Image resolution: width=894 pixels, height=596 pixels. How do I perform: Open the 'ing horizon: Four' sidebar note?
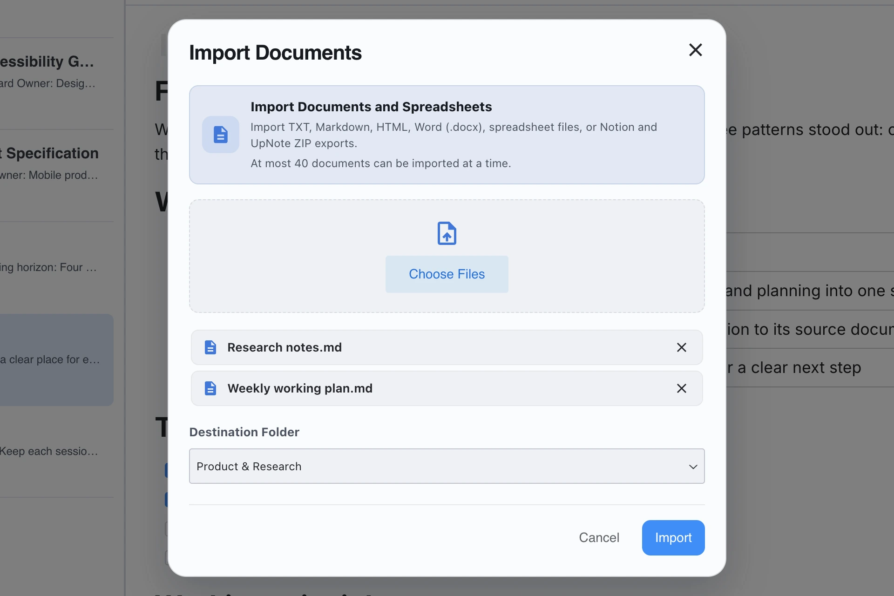57,268
